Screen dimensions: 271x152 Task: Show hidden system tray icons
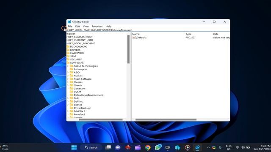(x=208, y=147)
